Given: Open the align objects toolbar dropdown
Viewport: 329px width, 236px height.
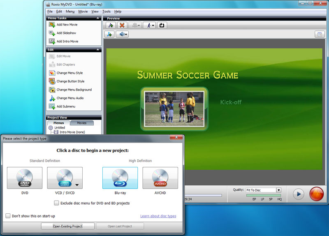Looking at the screenshot, I should [x=135, y=26].
